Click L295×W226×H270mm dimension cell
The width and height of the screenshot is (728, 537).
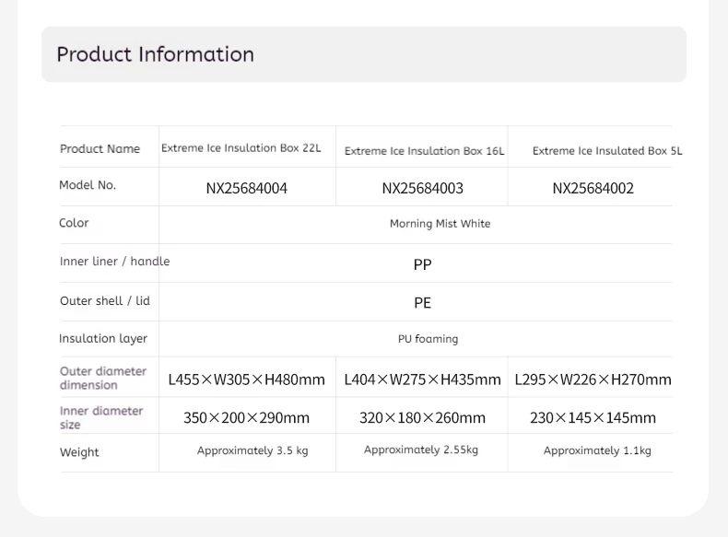coord(593,379)
